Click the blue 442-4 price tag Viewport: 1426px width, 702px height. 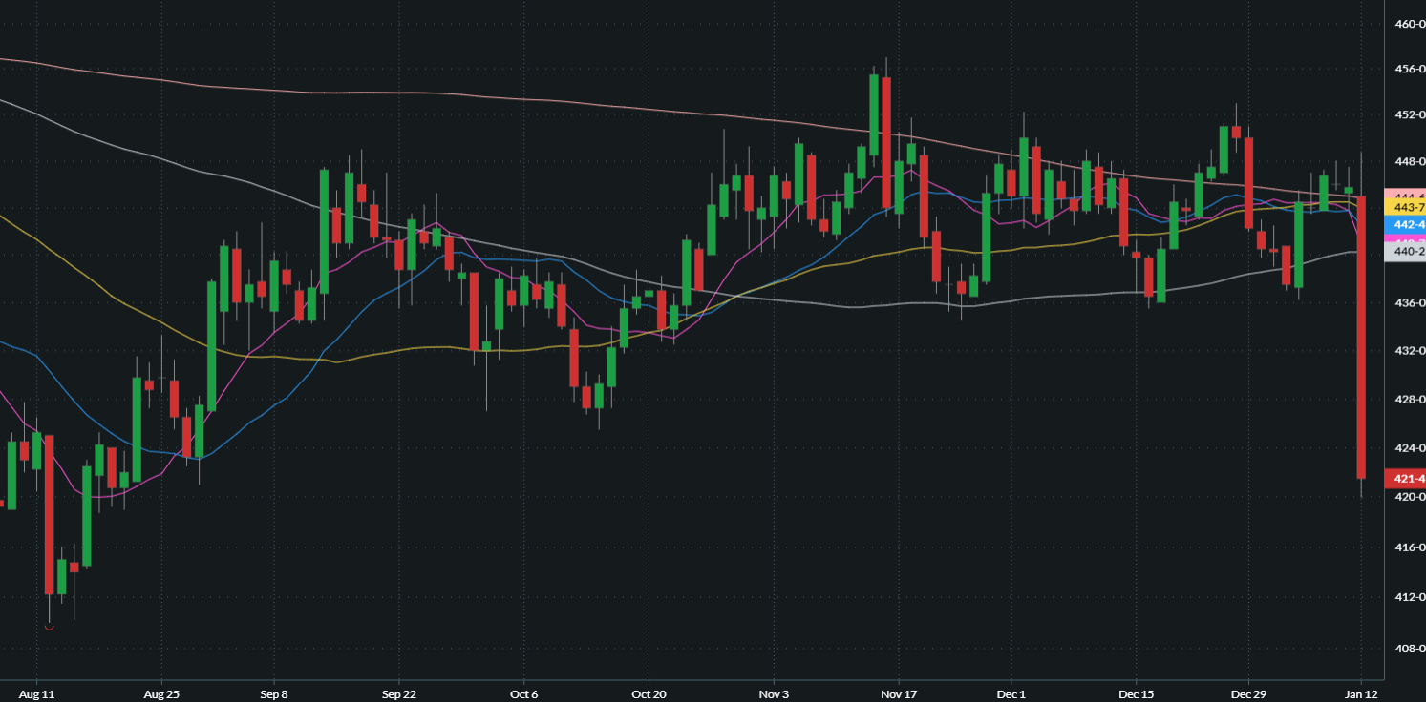click(1405, 224)
